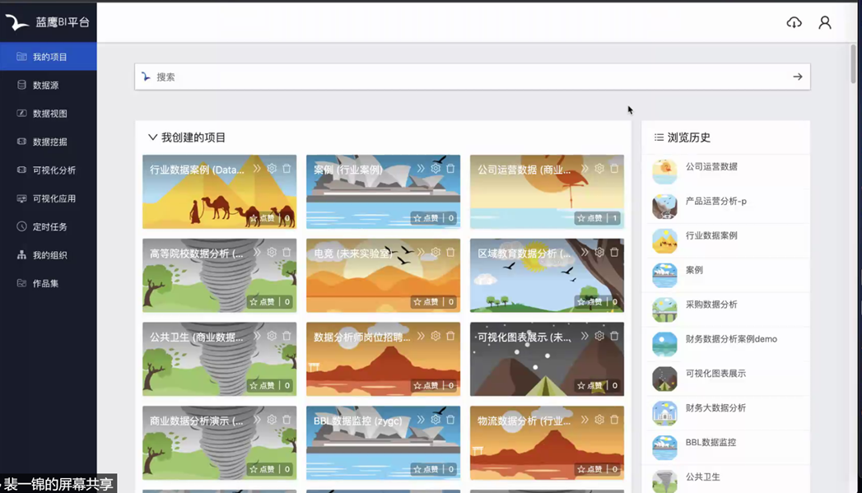Viewport: 862px width, 493px height.
Task: Click the cloud download icon in header
Action: pos(794,22)
